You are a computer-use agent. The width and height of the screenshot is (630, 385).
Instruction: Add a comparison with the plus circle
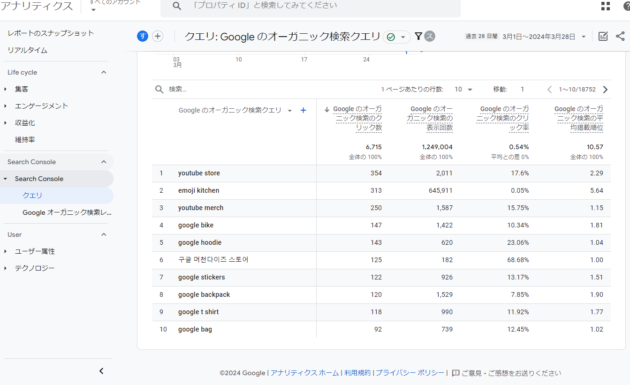158,36
